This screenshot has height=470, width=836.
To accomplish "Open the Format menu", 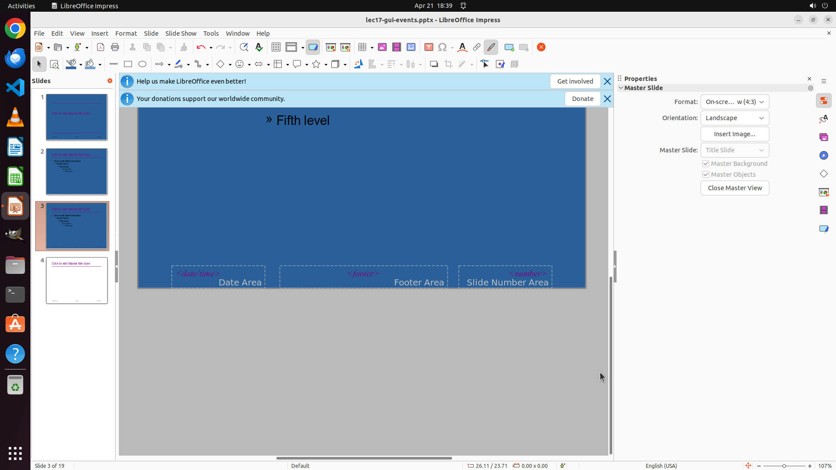I will coord(126,34).
